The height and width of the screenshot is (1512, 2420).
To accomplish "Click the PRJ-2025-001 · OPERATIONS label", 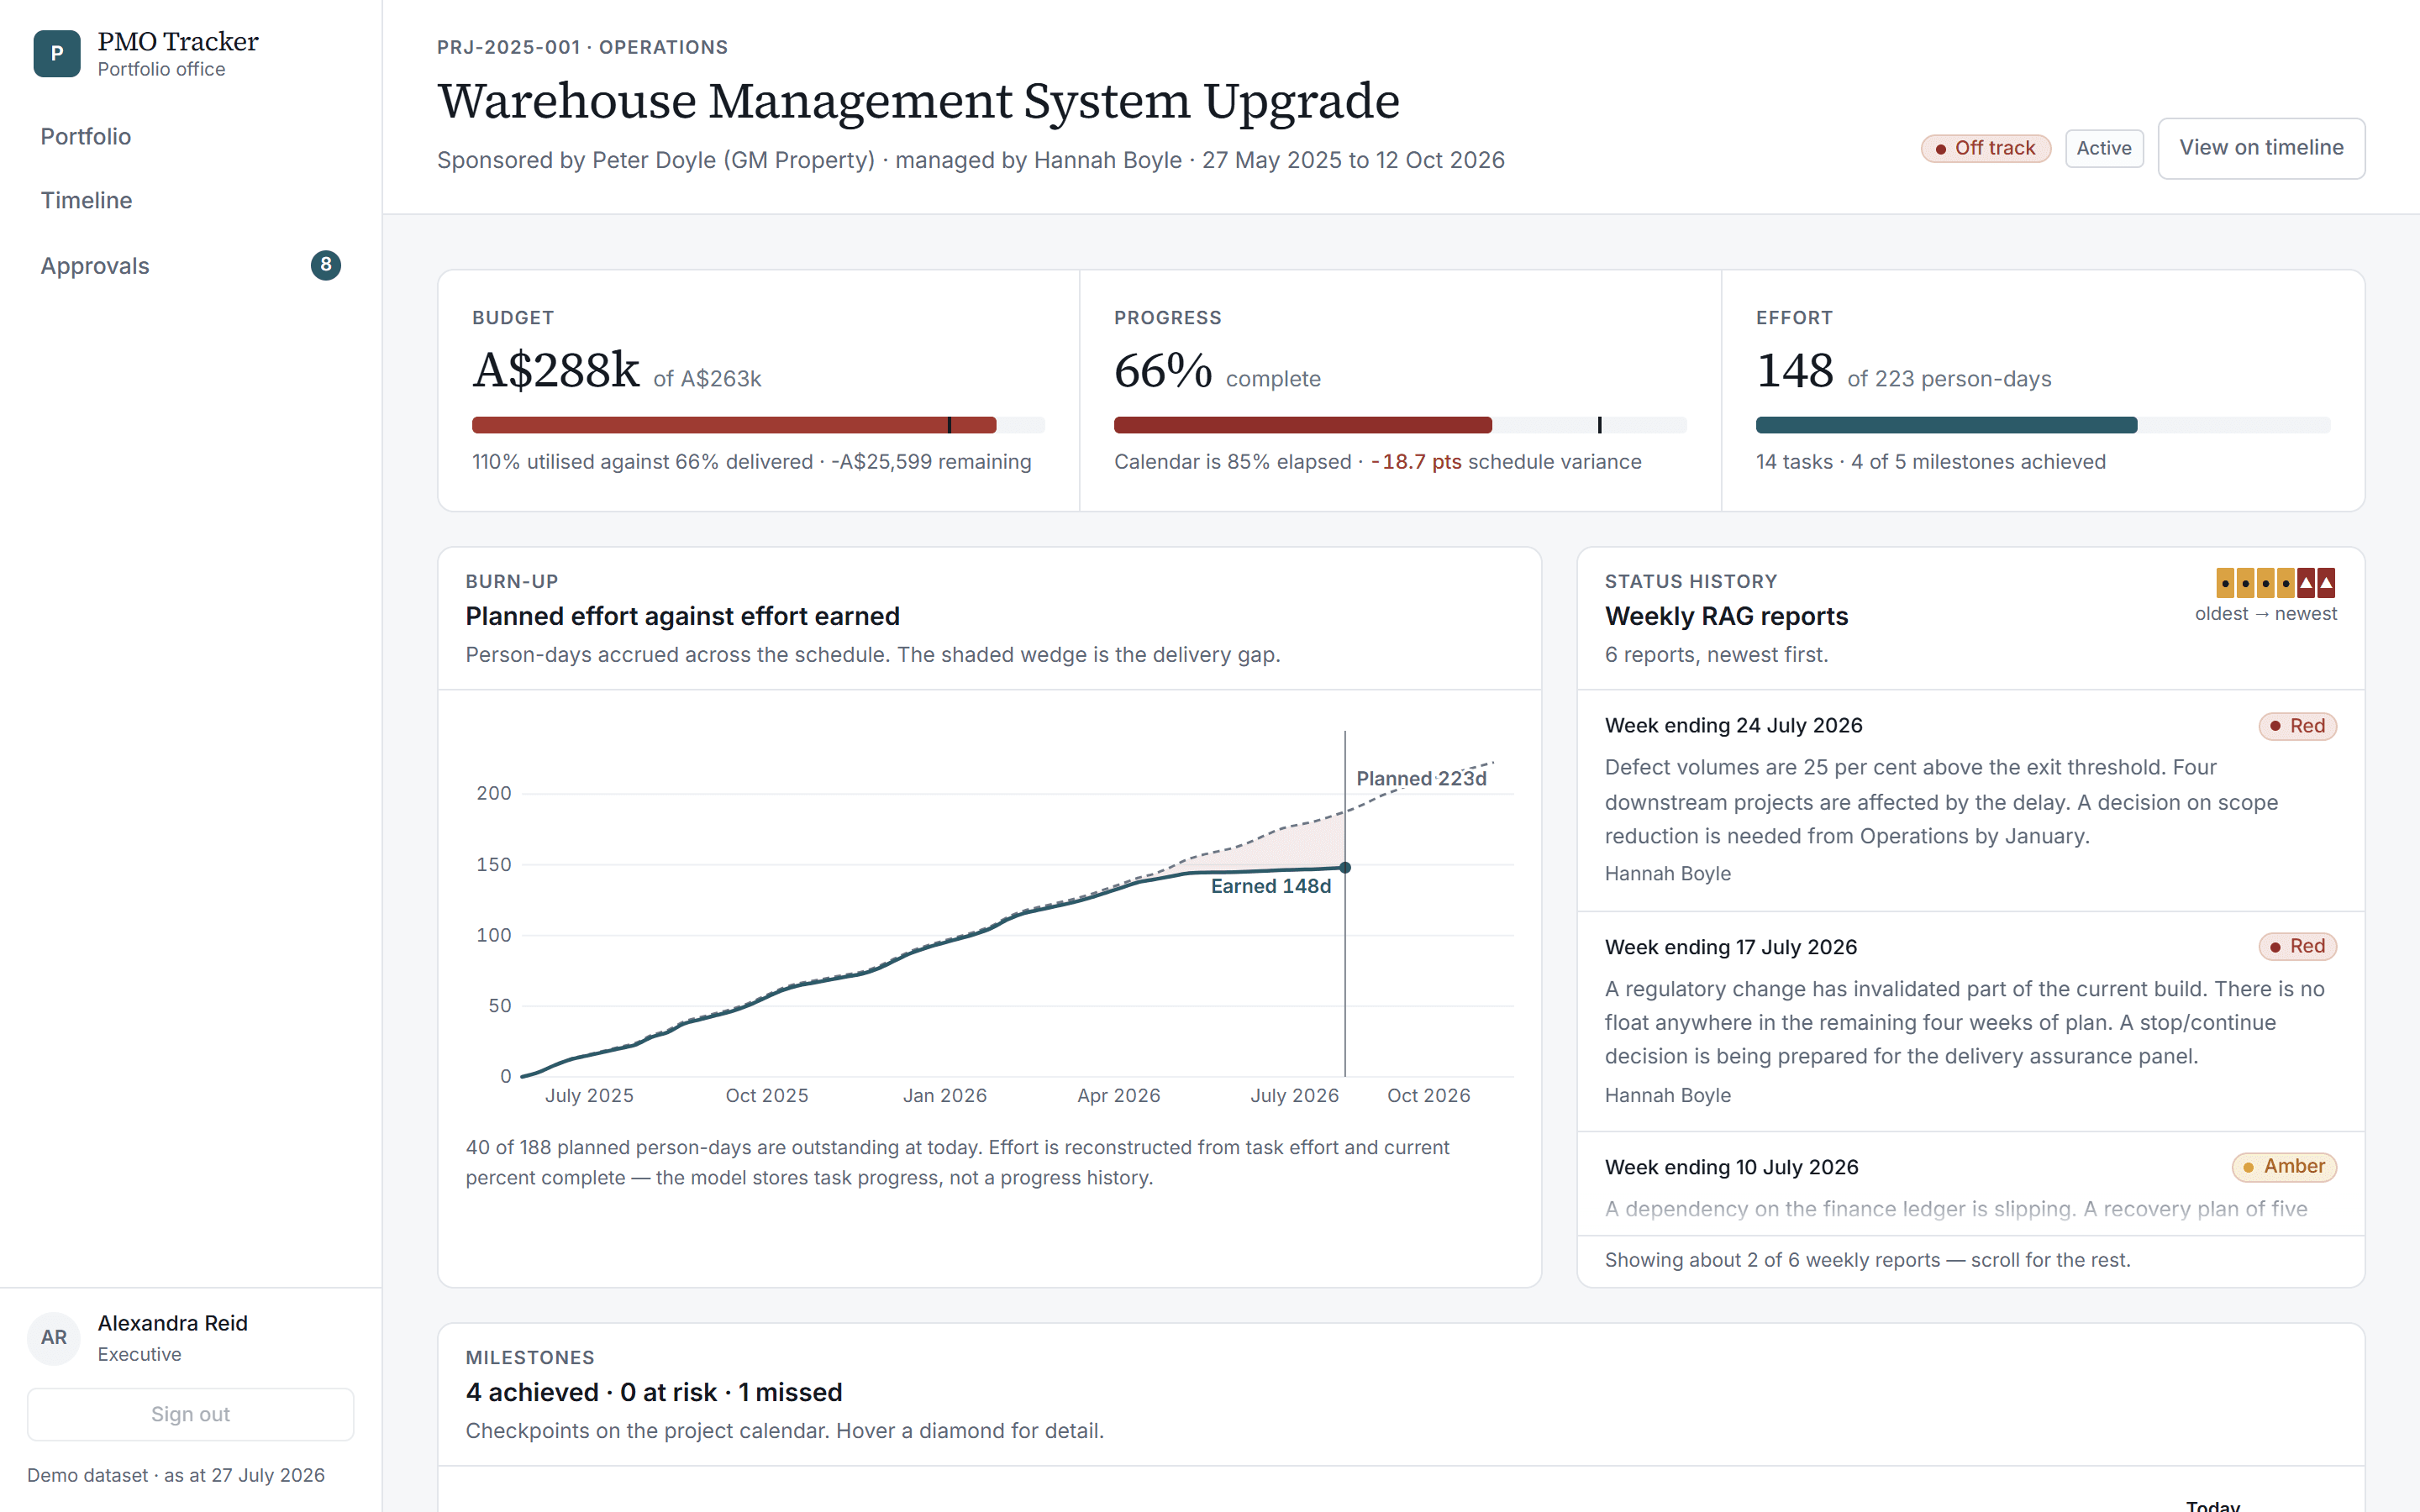I will [x=582, y=47].
